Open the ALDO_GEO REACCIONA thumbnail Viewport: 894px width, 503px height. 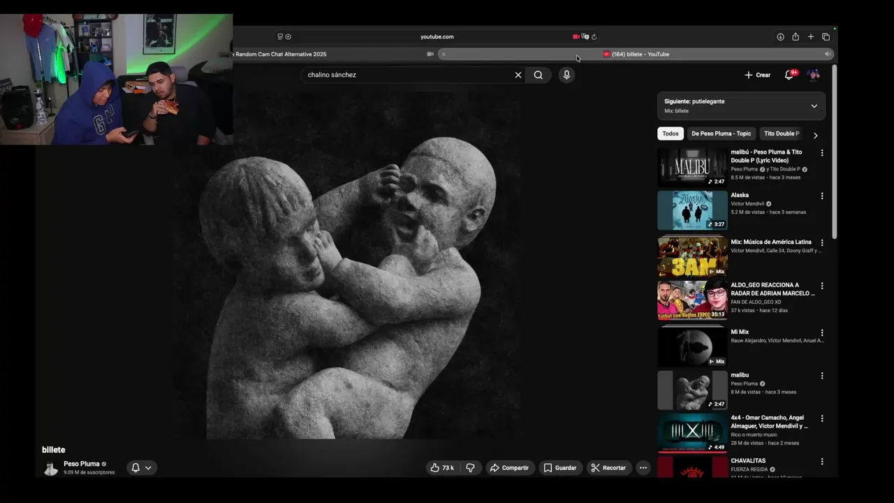click(692, 300)
